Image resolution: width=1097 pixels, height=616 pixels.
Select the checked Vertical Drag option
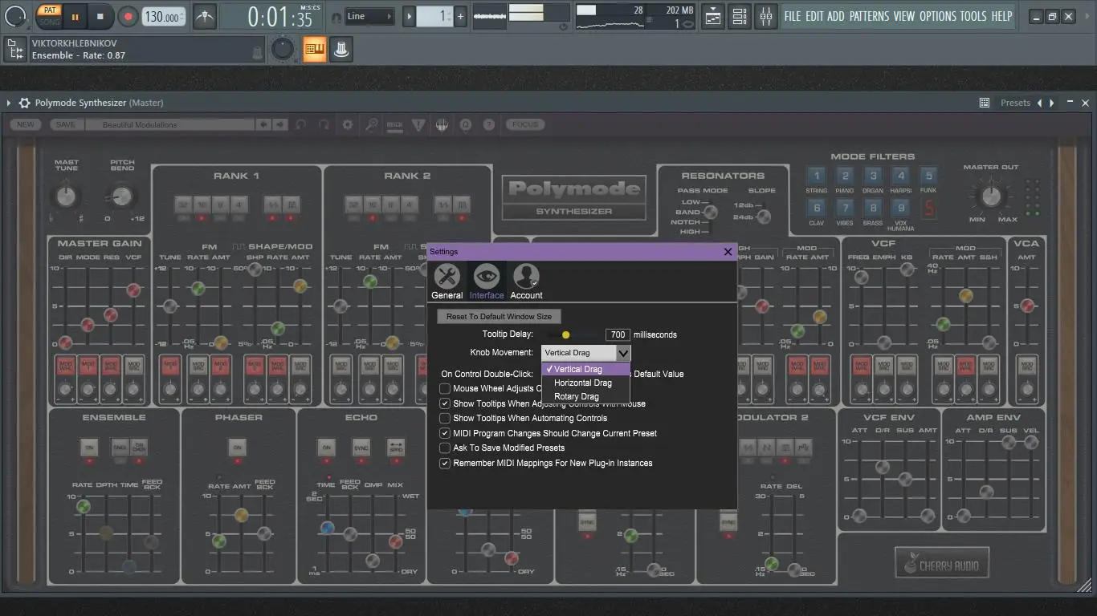click(585, 369)
